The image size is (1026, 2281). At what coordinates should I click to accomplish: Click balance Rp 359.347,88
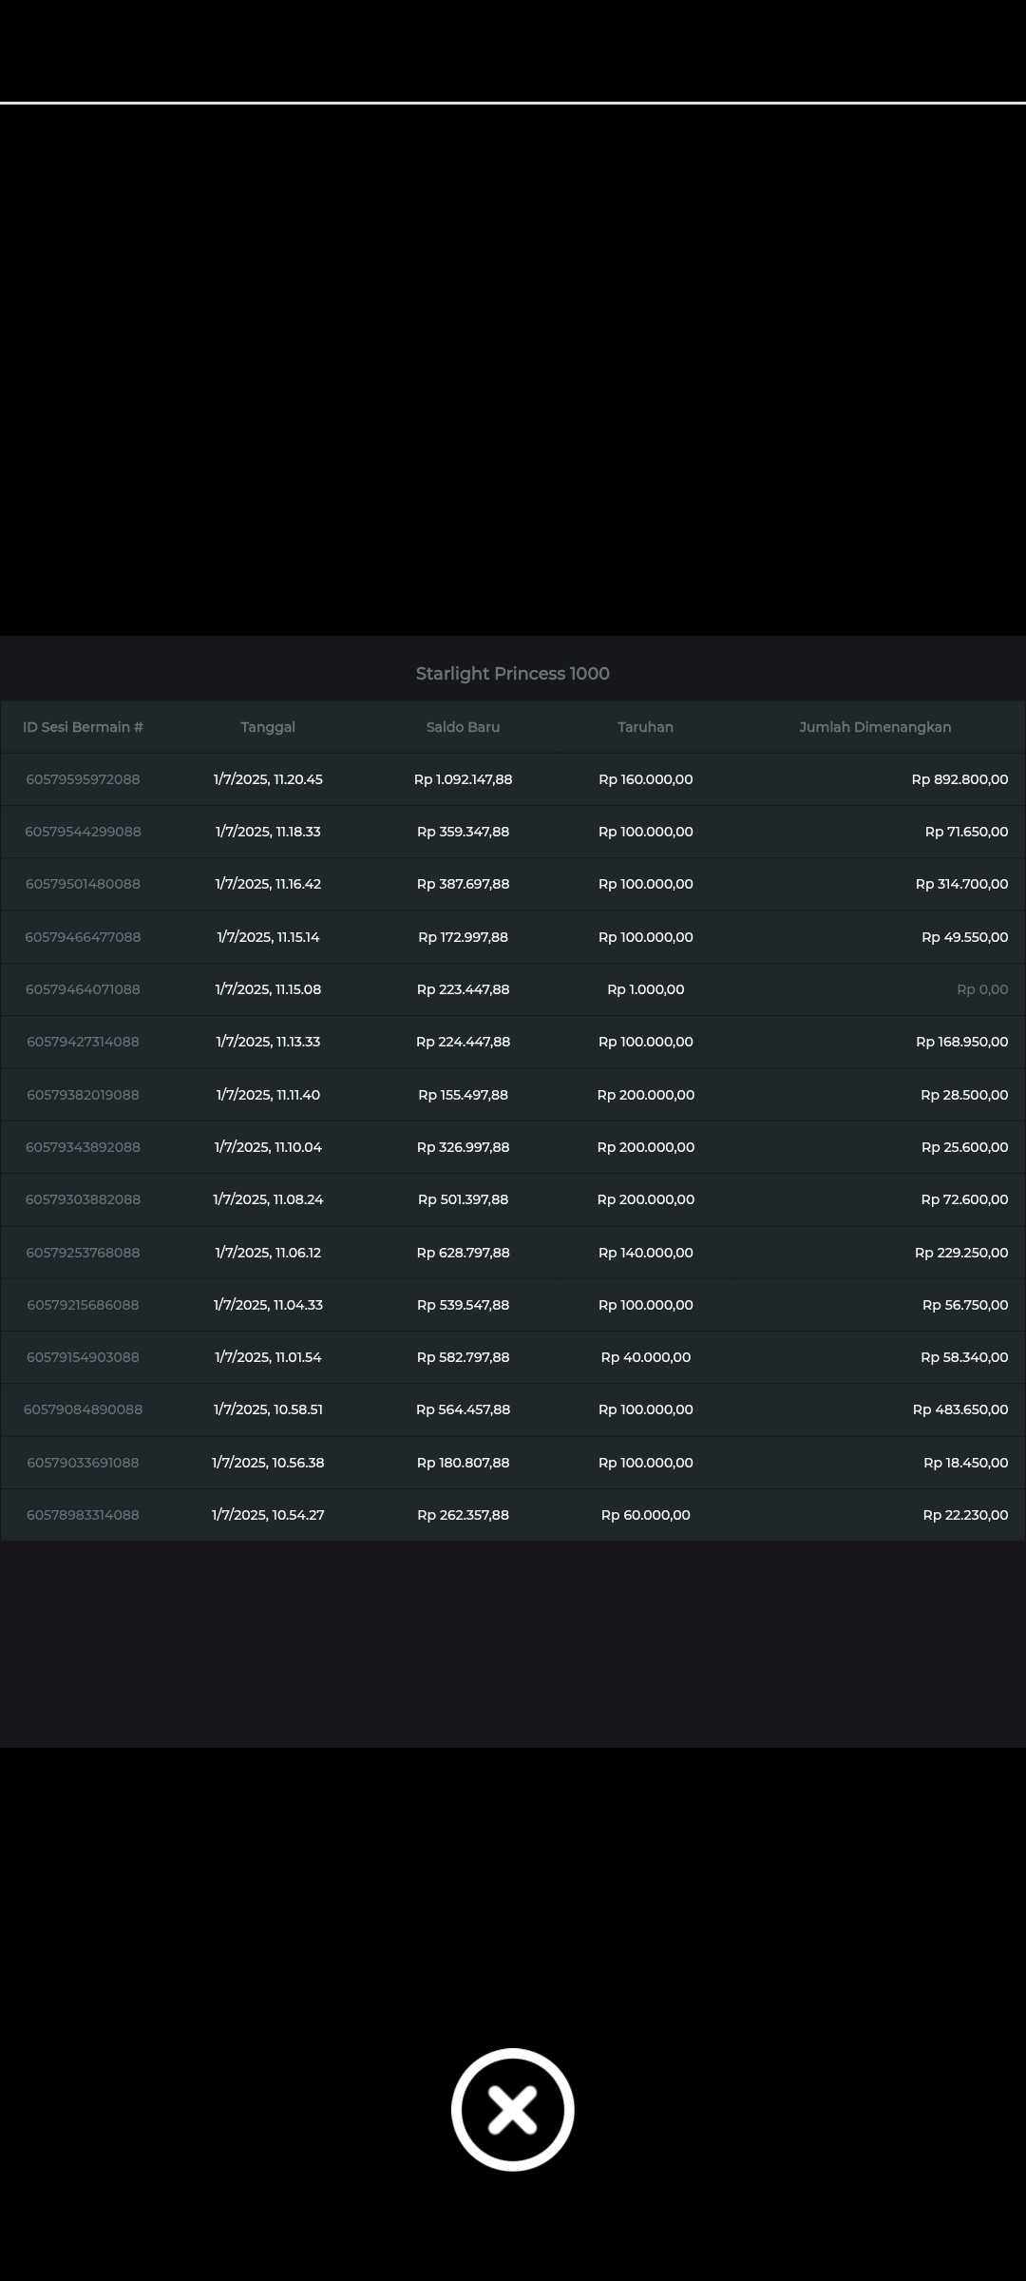(x=463, y=832)
